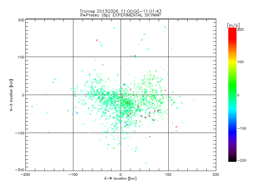This screenshot has height=190, width=254.
Task: Click the E-W axis tick label "-200"
Action: 25,174
